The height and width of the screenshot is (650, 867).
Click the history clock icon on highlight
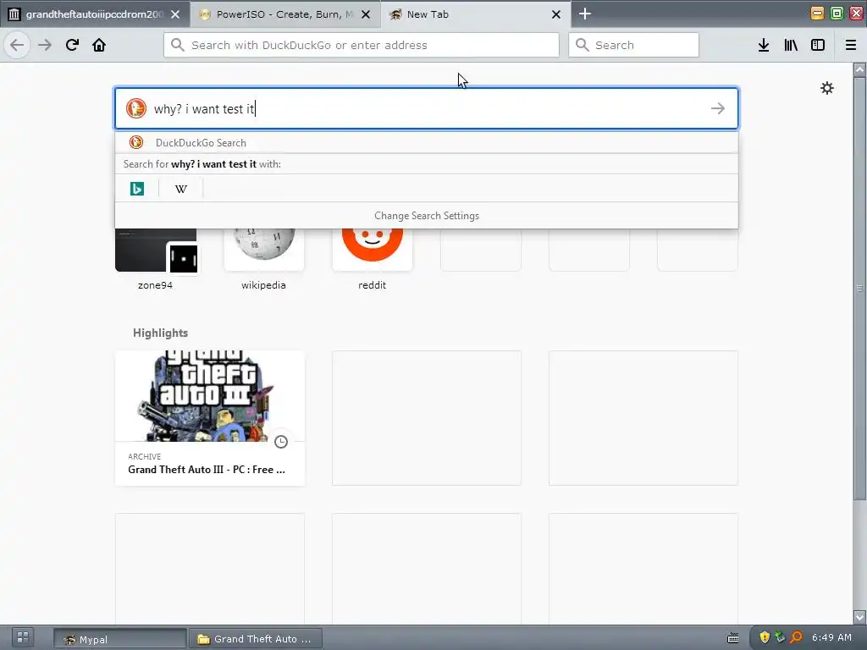pos(281,442)
